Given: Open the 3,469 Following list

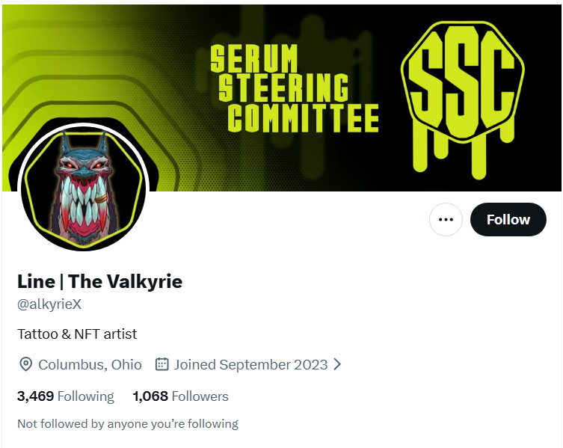Looking at the screenshot, I should tap(65, 396).
